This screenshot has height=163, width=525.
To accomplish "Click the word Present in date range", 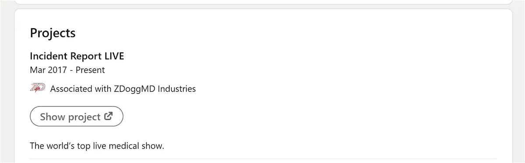I will [91, 70].
